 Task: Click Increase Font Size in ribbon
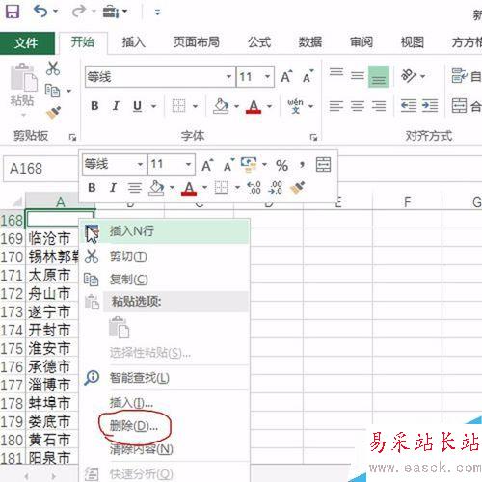click(286, 77)
